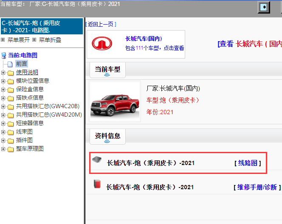Click the 年份:2021 text
This screenshot has height=224, width=282.
click(x=160, y=112)
